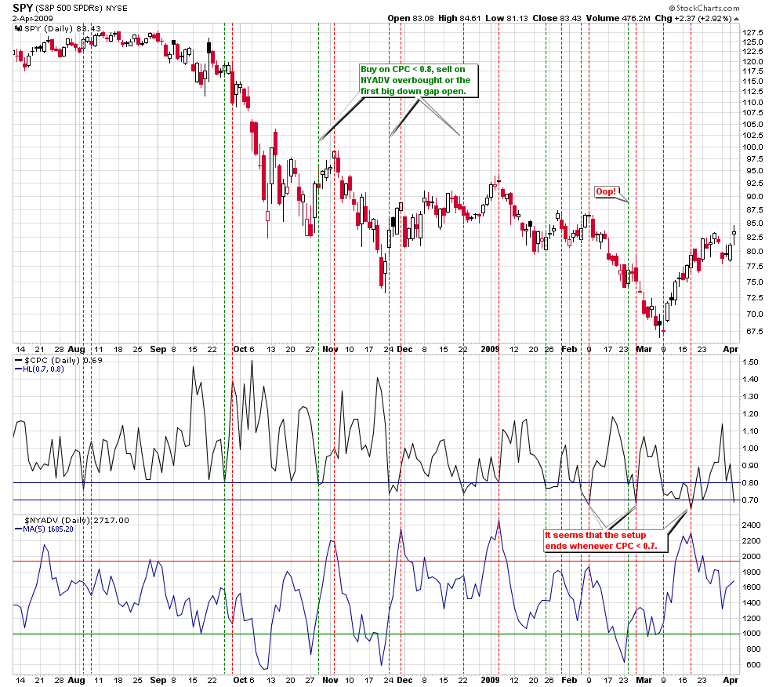Viewport: 776px width, 687px height.
Task: Click the 1.50 label on the CPC axis
Action: click(750, 362)
